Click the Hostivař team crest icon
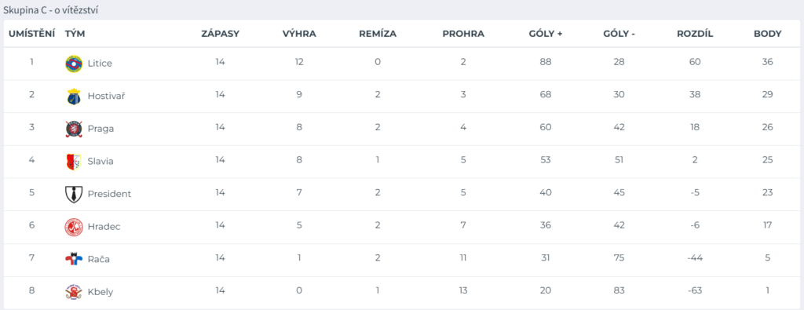Screen dimensions: 804x310 [x=74, y=97]
